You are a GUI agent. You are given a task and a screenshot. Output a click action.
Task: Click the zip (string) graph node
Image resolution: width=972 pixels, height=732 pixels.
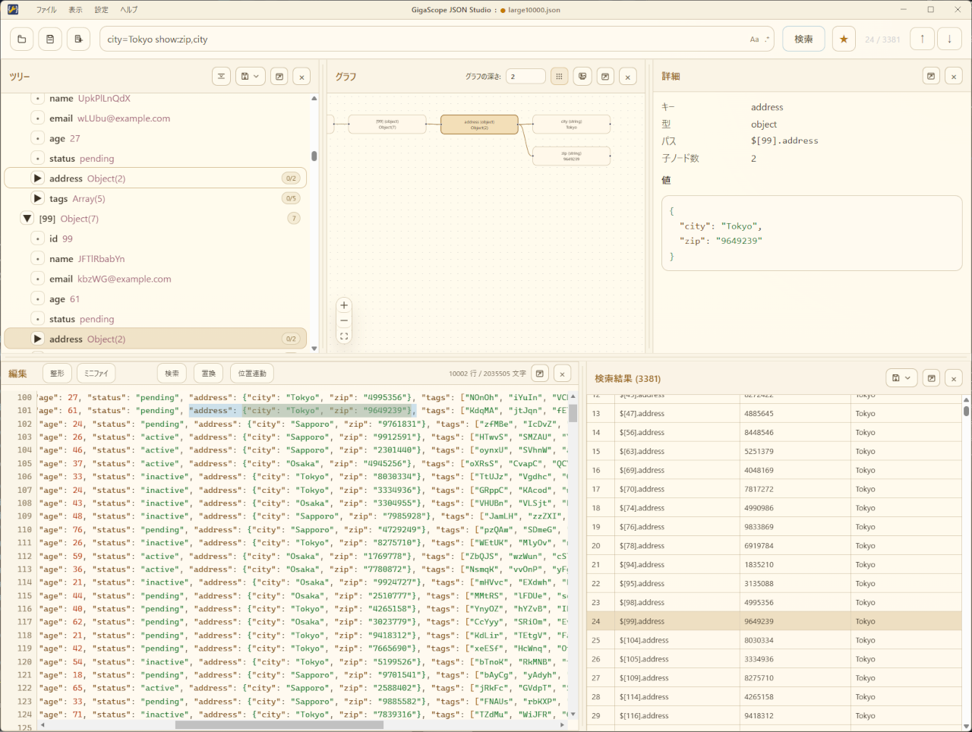point(571,156)
